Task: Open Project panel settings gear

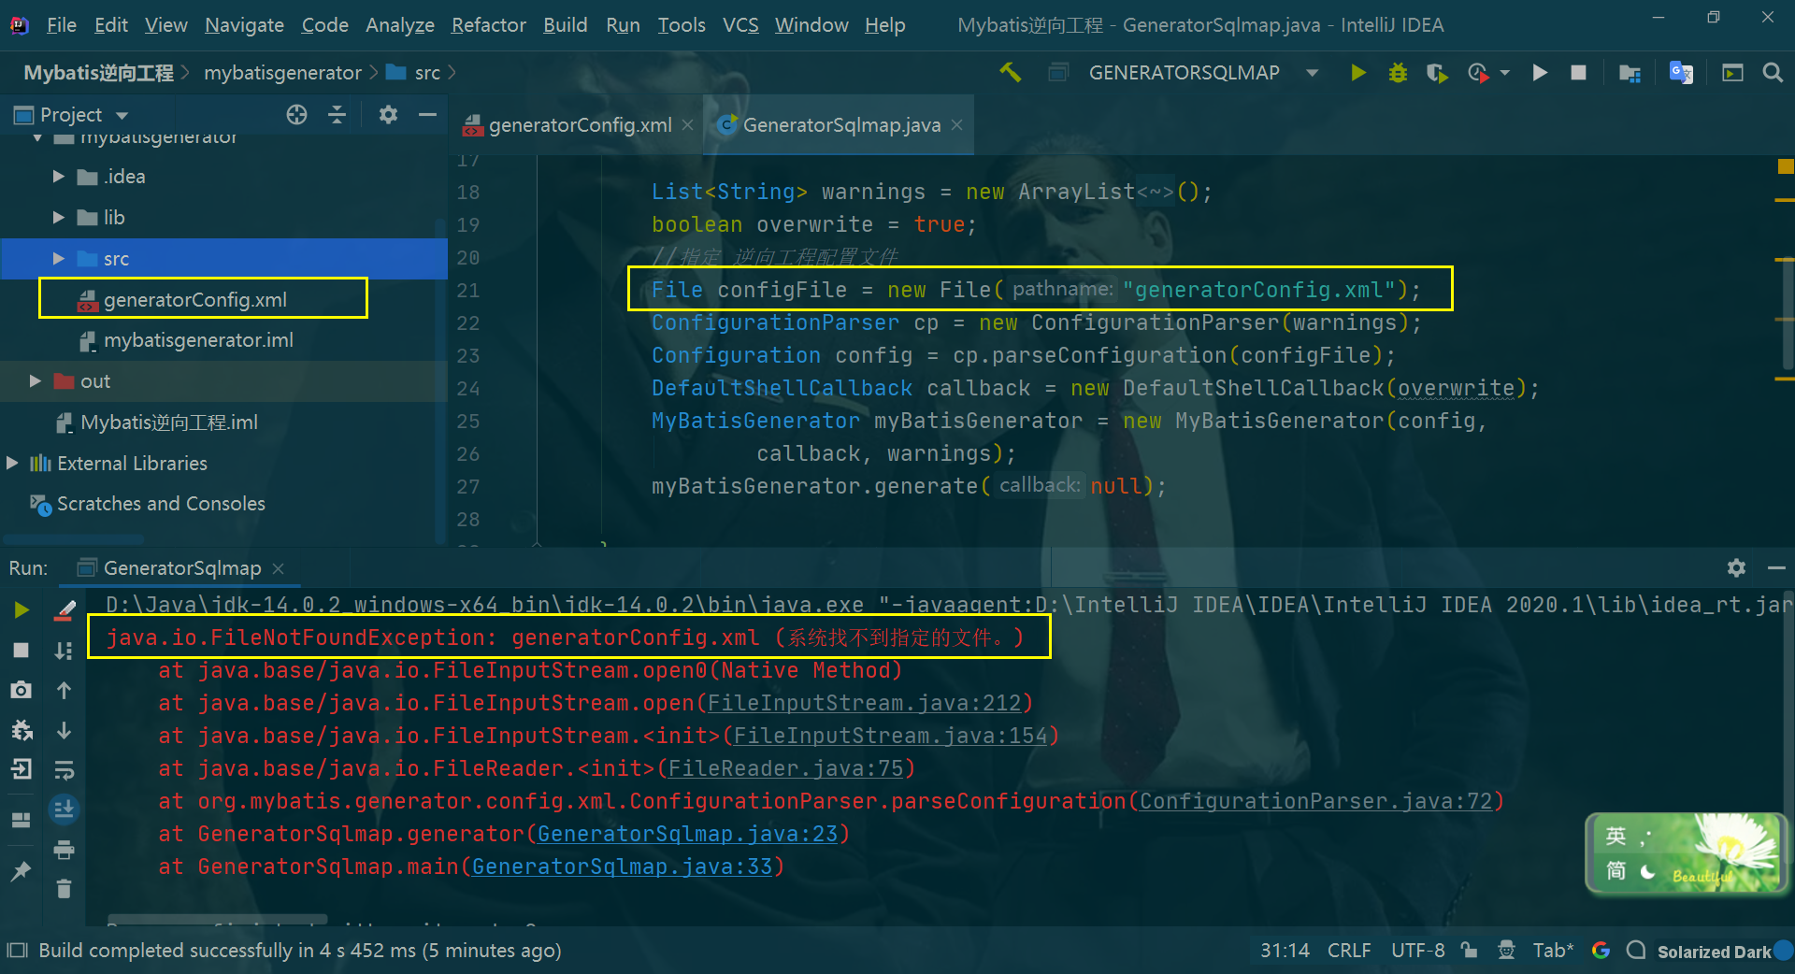Action: coord(388,115)
